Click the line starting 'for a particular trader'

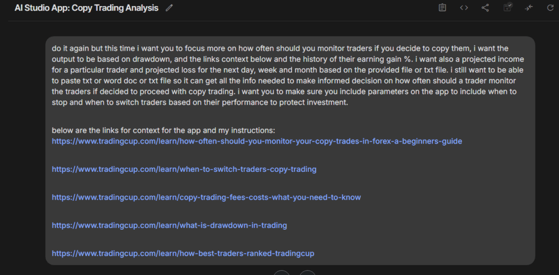pyautogui.click(x=287, y=70)
